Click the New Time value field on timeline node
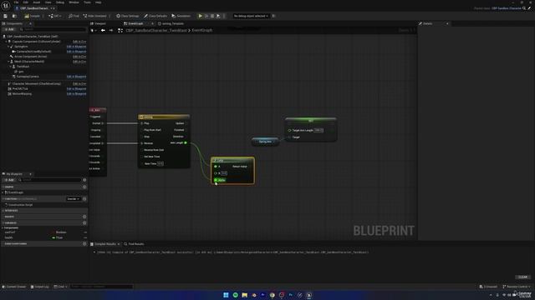 (160, 163)
